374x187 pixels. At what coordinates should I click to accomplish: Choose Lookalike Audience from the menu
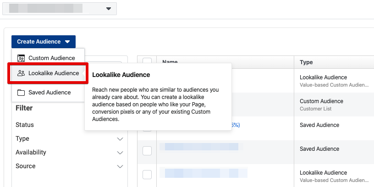53,73
